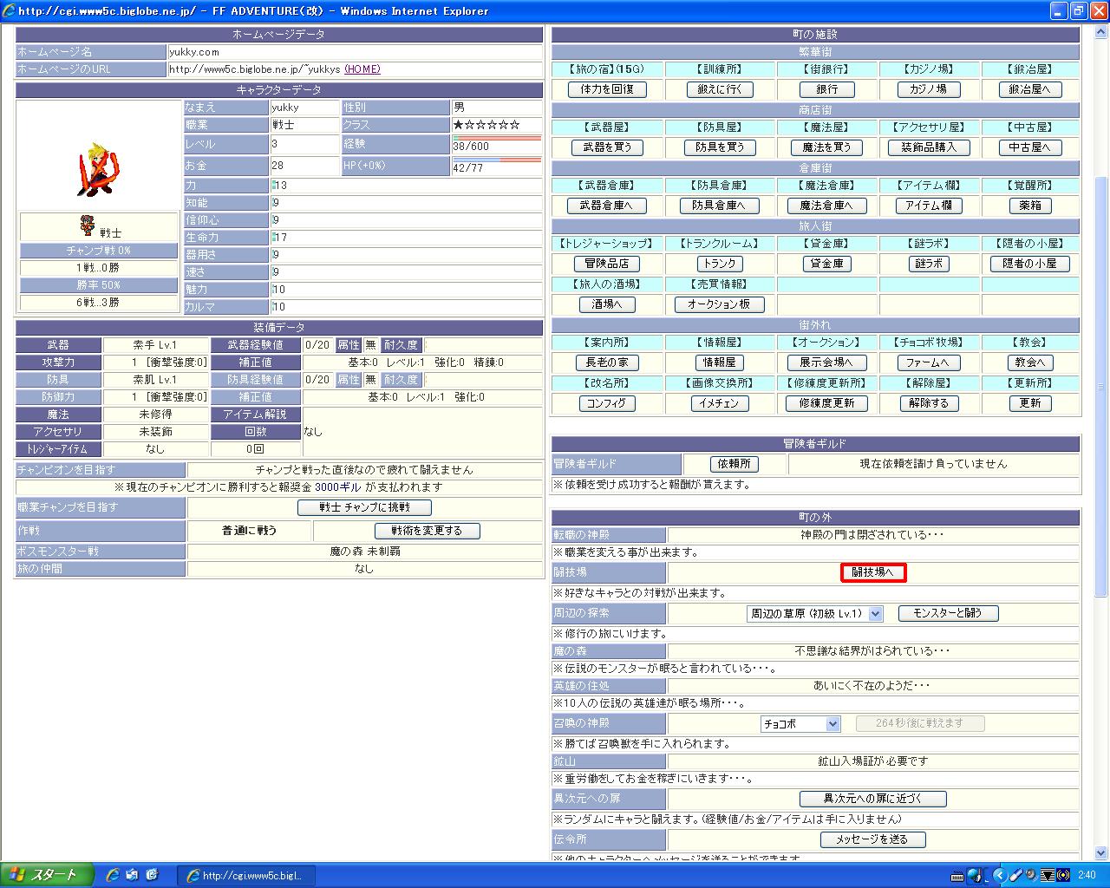Image resolution: width=1110 pixels, height=888 pixels.
Task: Click the メッセージを送る button
Action: point(872,839)
